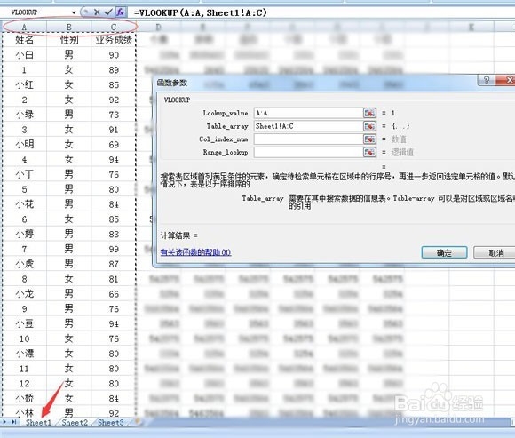This screenshot has height=438, width=515.
Task: Select the cell containing 小娇
Action: click(x=24, y=398)
